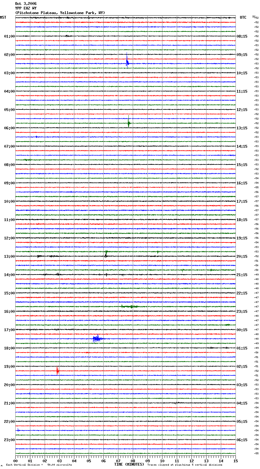Click the 22:15 UTC time label

click(x=242, y=293)
